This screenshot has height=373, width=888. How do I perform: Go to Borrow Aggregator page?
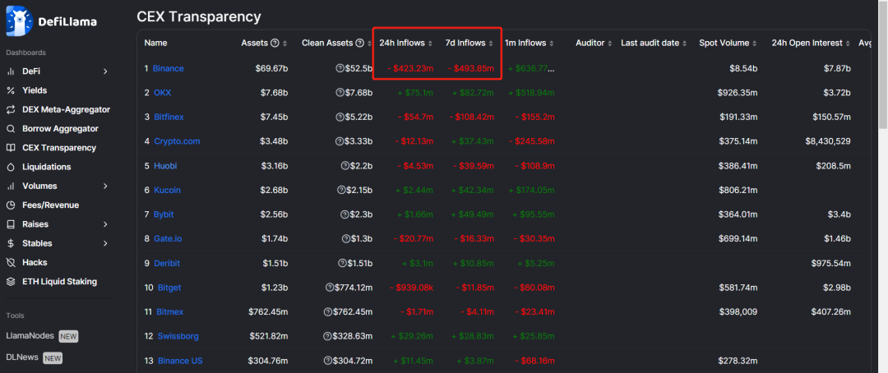tap(60, 128)
